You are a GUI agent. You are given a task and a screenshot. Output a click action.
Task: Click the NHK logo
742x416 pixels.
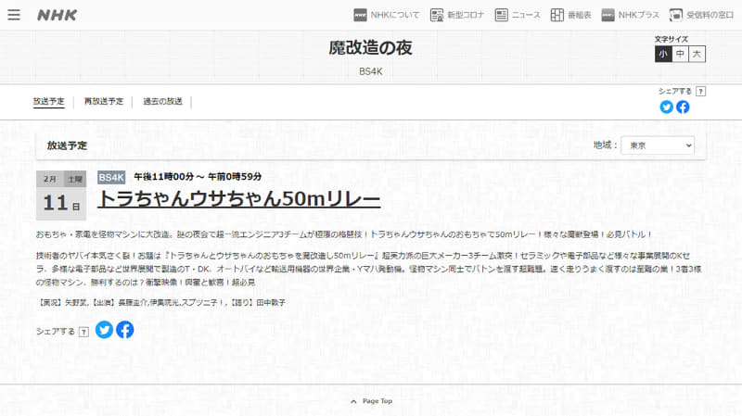click(57, 15)
